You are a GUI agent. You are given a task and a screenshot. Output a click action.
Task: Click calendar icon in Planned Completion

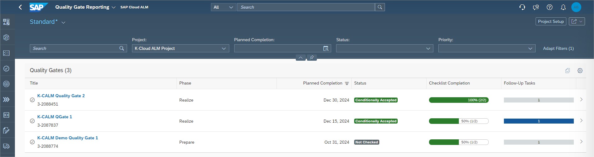click(x=326, y=49)
